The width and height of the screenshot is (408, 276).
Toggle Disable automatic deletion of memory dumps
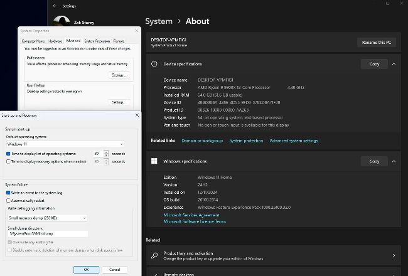[9, 250]
